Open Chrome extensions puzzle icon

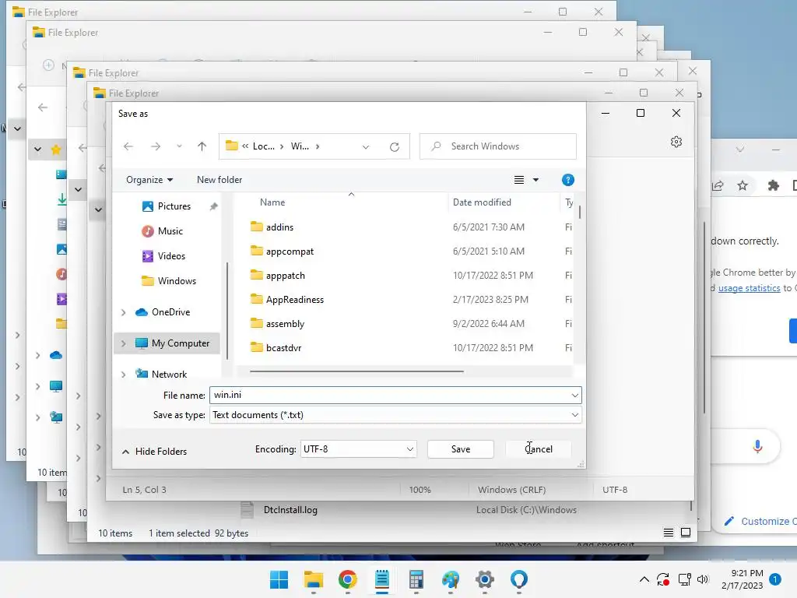click(773, 185)
